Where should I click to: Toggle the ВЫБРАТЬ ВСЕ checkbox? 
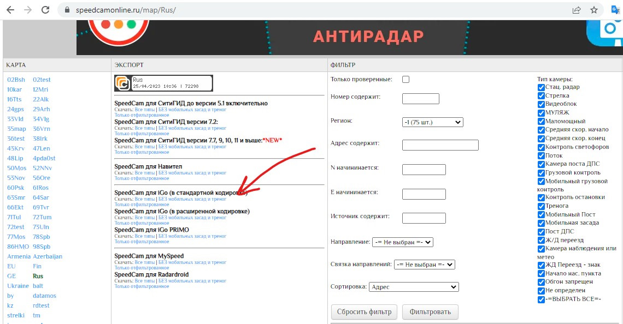pos(541,299)
